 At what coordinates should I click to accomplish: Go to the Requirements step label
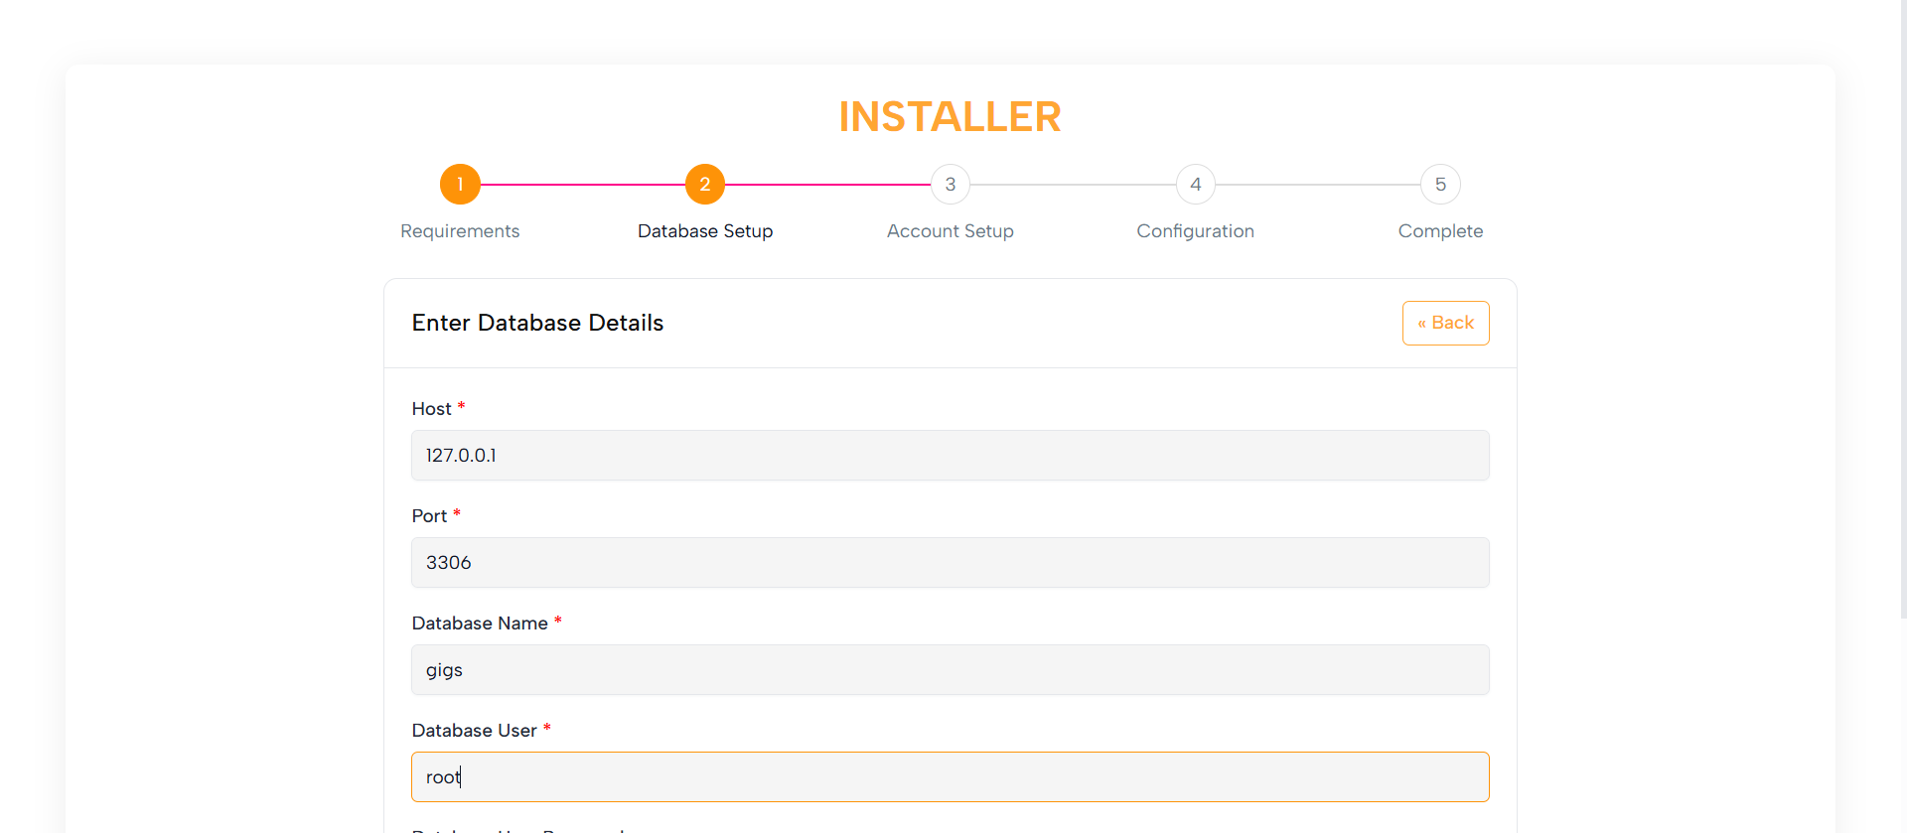tap(460, 231)
